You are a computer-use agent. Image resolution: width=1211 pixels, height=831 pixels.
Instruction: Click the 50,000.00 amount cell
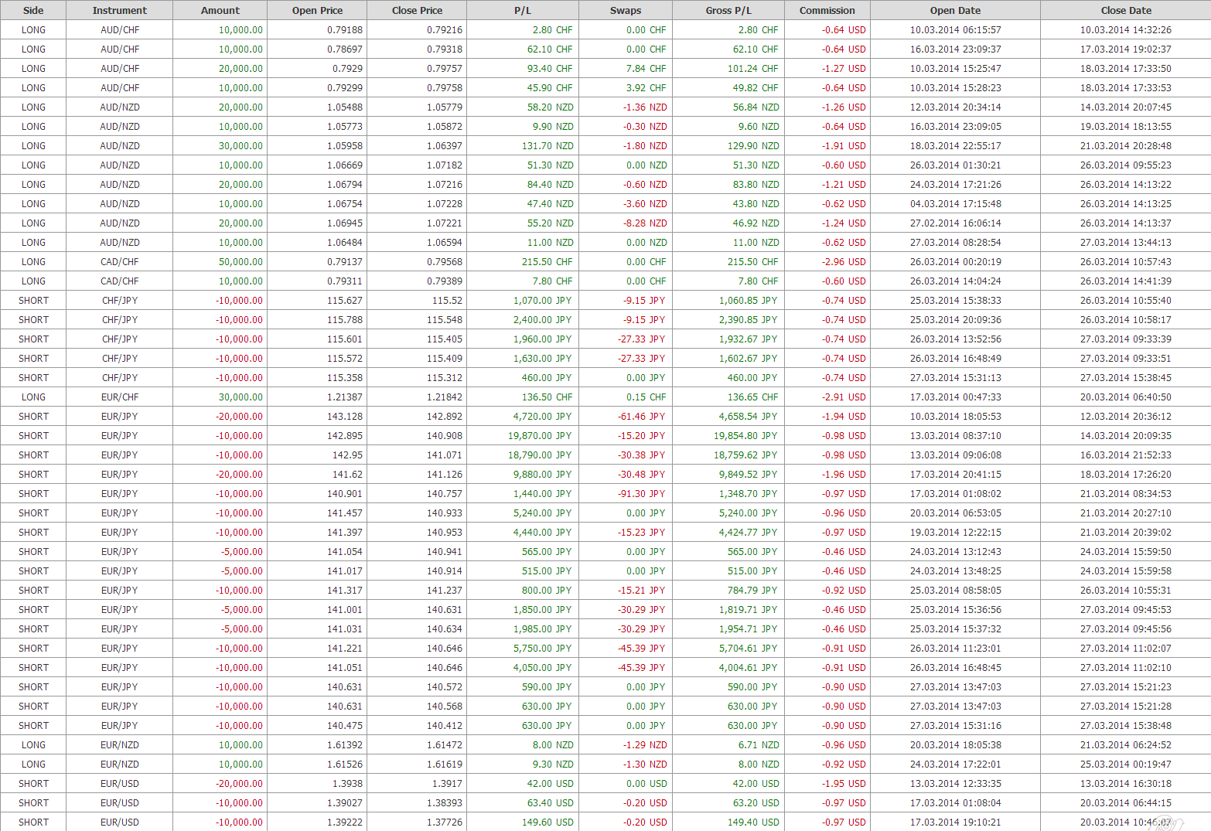pos(240,262)
